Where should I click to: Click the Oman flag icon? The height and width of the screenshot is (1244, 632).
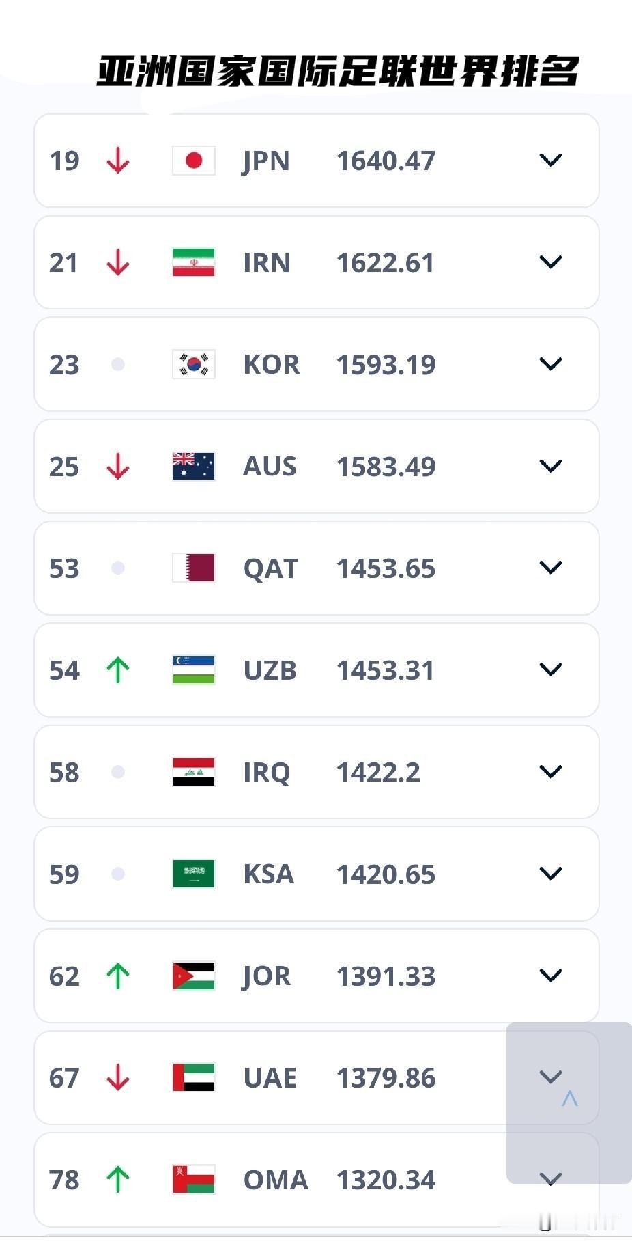pyautogui.click(x=194, y=1179)
